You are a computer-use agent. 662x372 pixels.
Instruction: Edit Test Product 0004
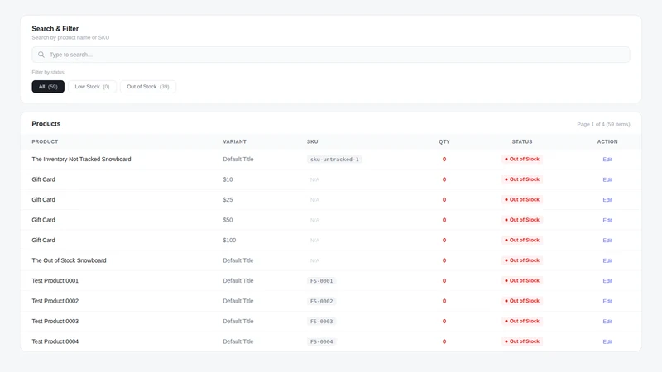point(607,341)
